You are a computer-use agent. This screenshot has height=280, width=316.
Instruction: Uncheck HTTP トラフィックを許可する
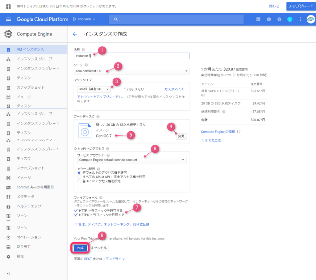[x=76, y=210]
